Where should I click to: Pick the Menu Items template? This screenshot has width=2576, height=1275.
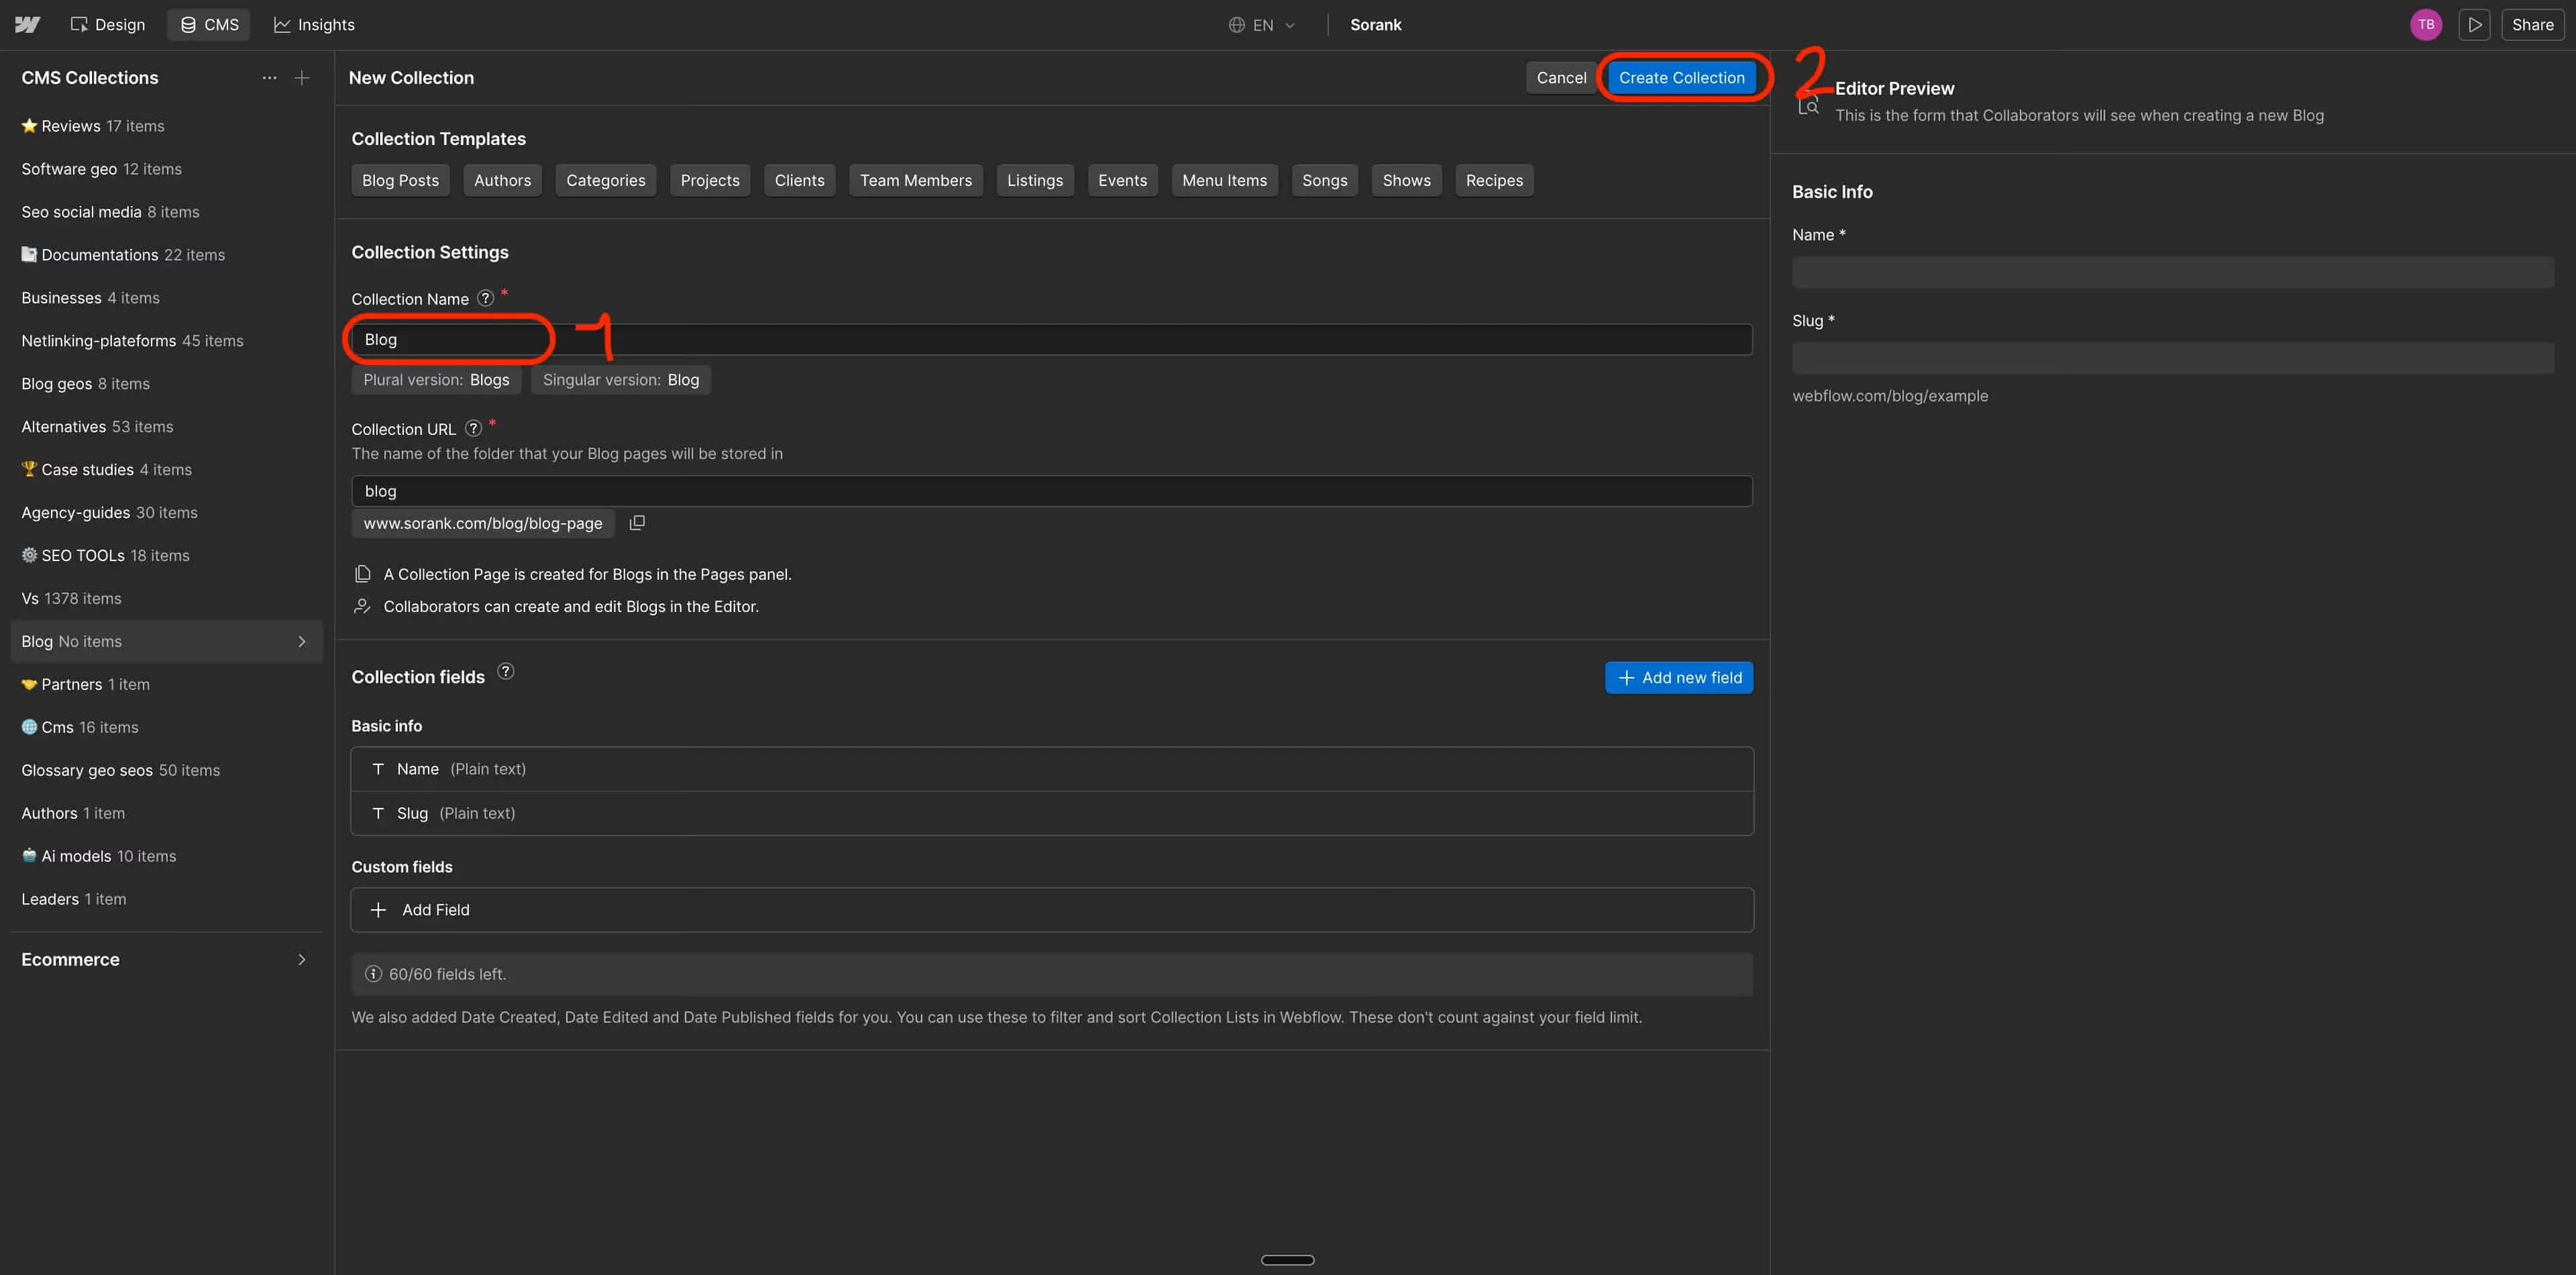[1224, 180]
